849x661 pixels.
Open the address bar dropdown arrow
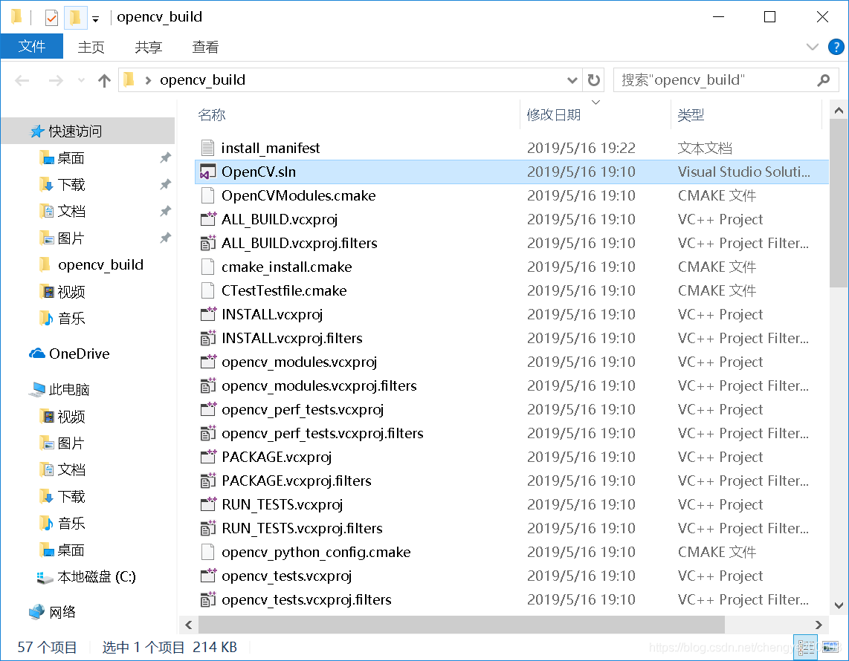point(572,79)
